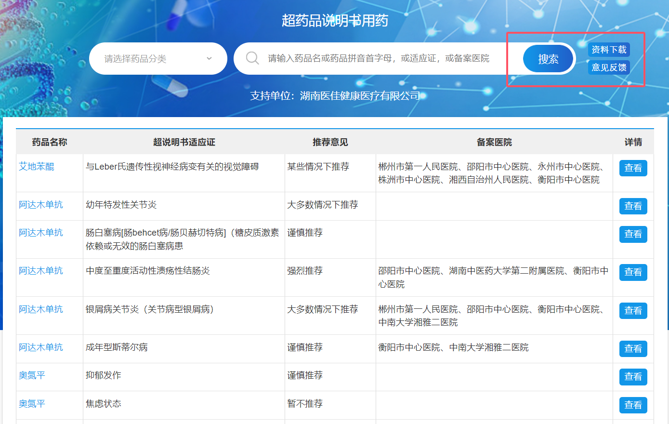Select the 成年型斯蒂尔病 indication cell
The width and height of the screenshot is (669, 424).
point(184,349)
